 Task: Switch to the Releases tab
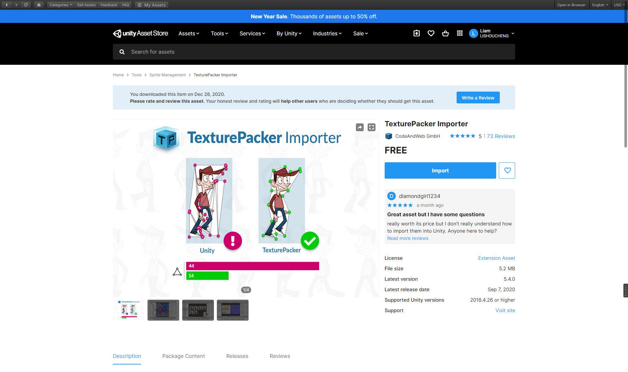(x=237, y=356)
